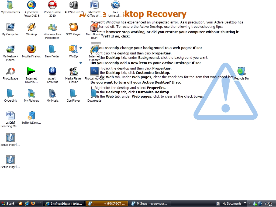276x207 pixels.
Task: Launch Firefox from Quick Launch
Action: click(33, 203)
